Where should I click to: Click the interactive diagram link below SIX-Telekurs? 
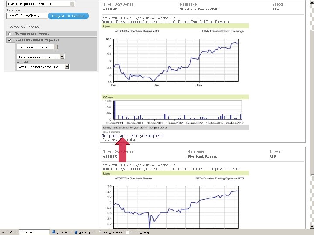point(133,135)
